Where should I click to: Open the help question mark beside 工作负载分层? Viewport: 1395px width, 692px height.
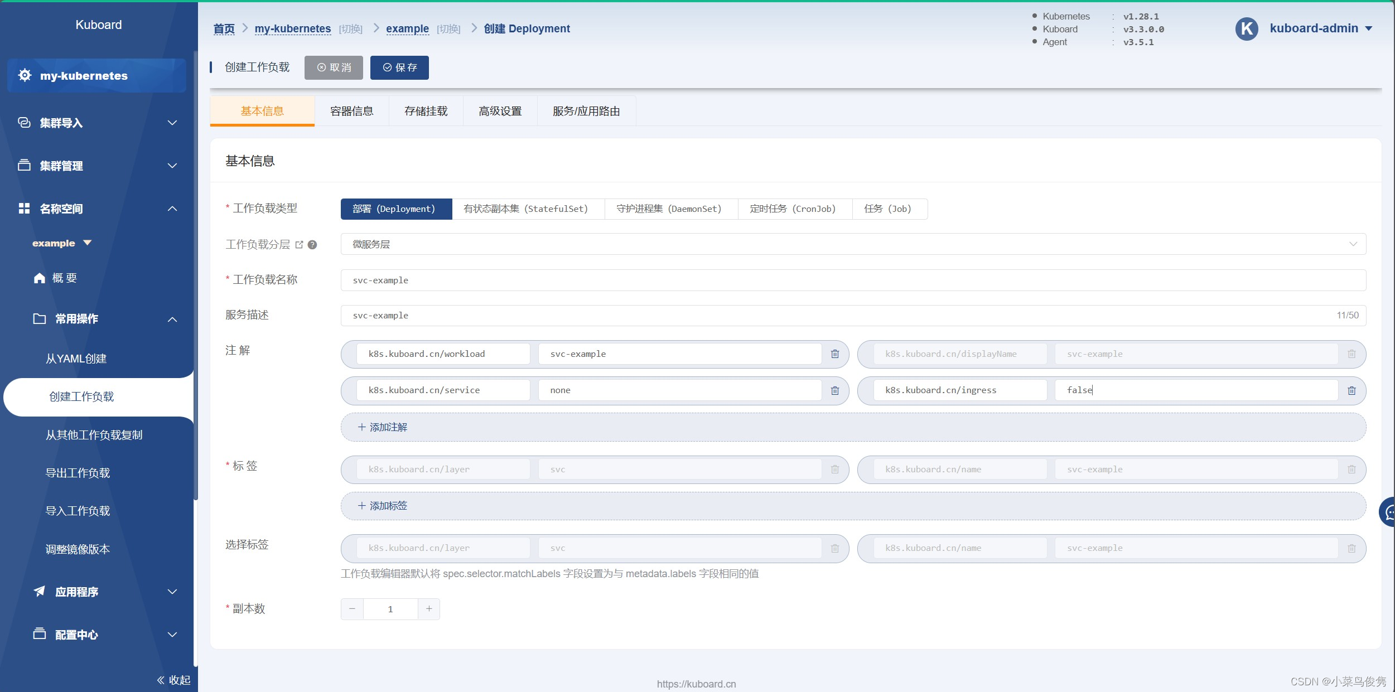pos(312,244)
